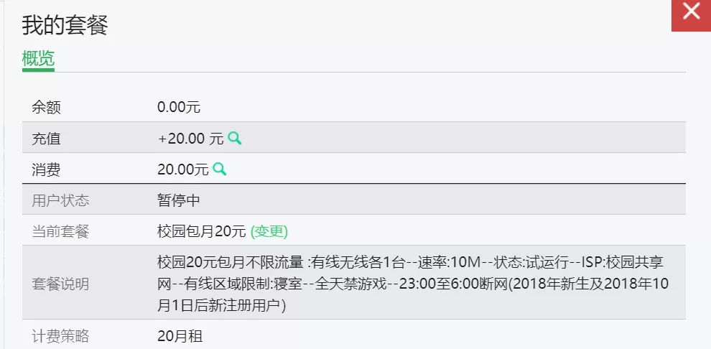The width and height of the screenshot is (711, 349).
Task: Click the green 变更 link
Action: tap(269, 232)
